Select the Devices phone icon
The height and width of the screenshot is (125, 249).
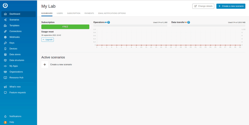pos(5,49)
